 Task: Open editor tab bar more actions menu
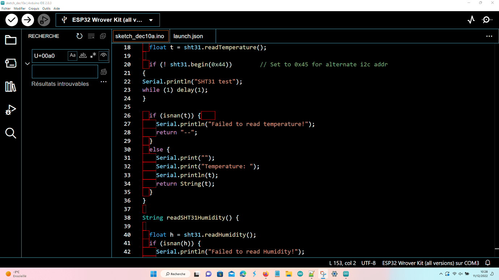489,36
